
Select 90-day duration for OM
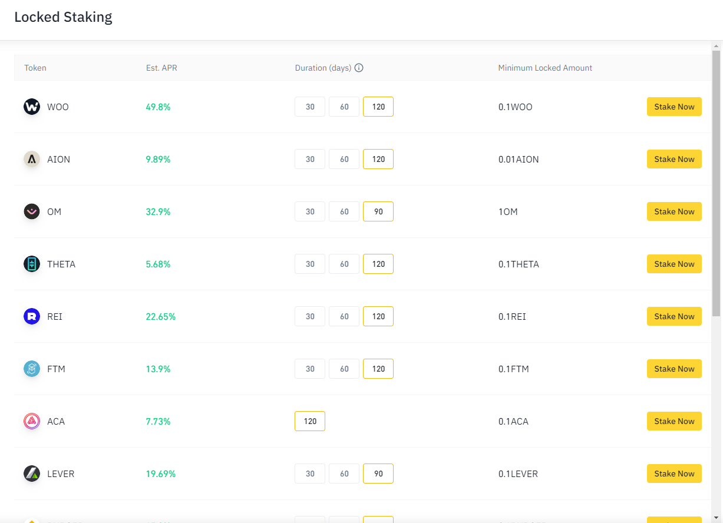point(378,211)
